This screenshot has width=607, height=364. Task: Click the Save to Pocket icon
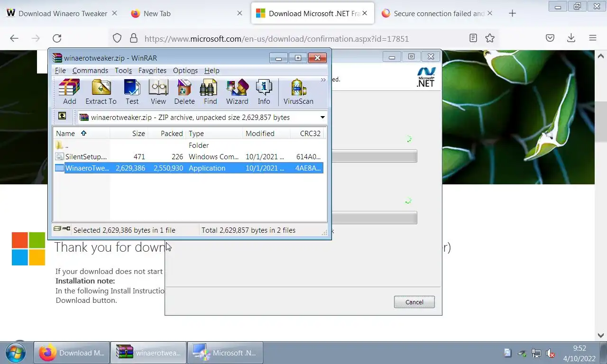[x=550, y=38]
